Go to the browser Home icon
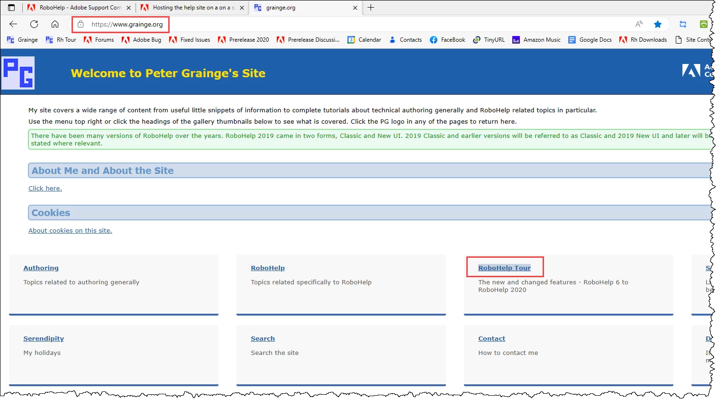 (55, 24)
